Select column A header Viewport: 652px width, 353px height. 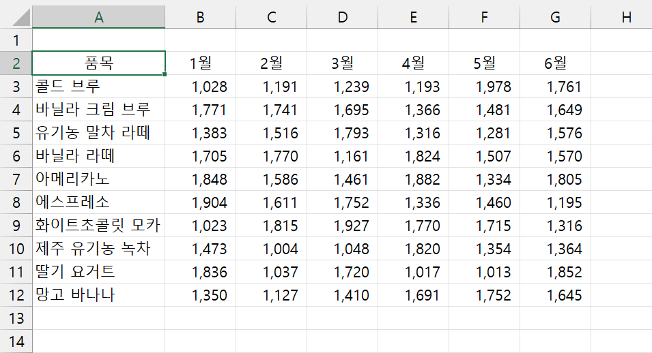coord(98,17)
